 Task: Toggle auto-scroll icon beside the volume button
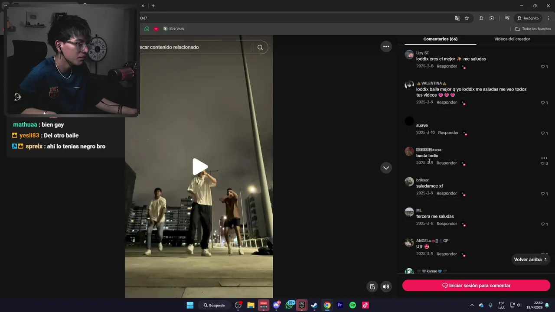pos(372,286)
